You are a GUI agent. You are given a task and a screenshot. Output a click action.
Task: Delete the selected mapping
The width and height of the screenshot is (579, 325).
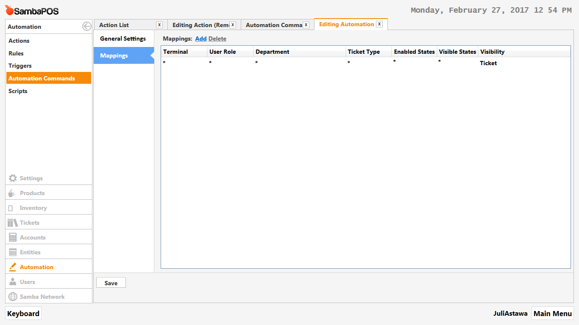[x=217, y=39]
